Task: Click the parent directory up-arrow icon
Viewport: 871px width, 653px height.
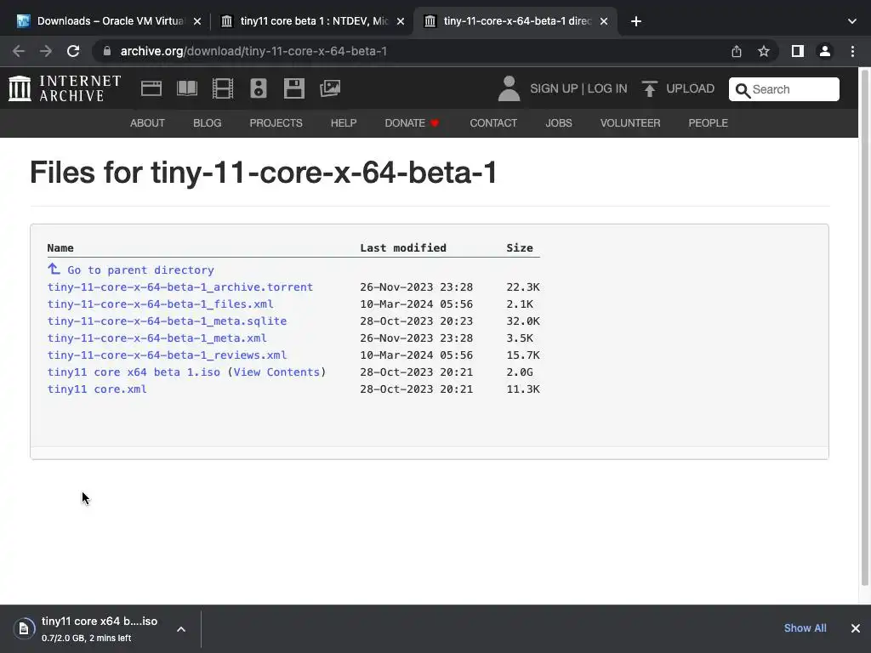Action: (54, 269)
